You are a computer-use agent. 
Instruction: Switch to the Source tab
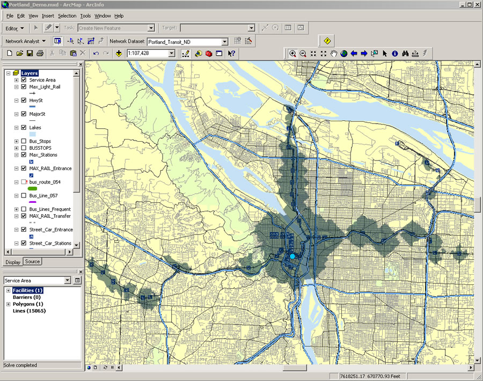tap(32, 261)
